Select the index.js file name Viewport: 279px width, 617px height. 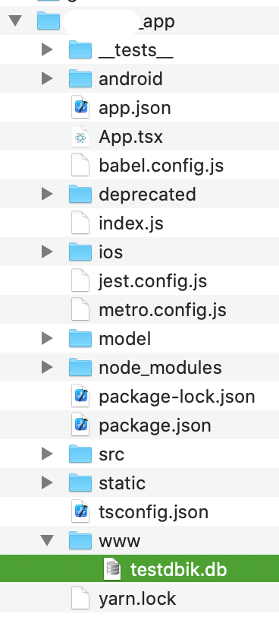click(x=131, y=223)
